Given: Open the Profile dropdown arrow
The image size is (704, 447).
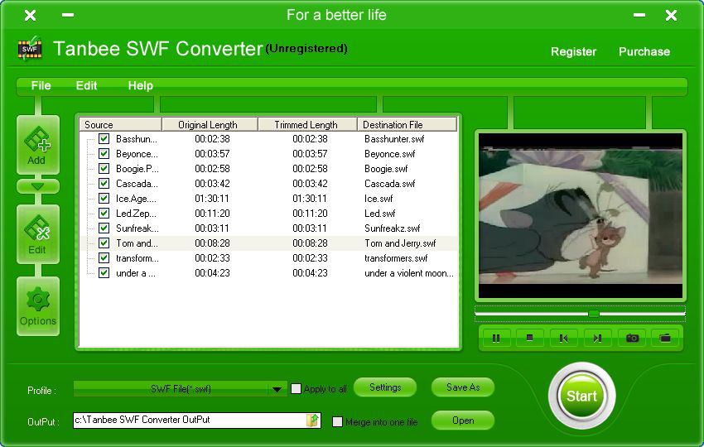Looking at the screenshot, I should (x=277, y=389).
